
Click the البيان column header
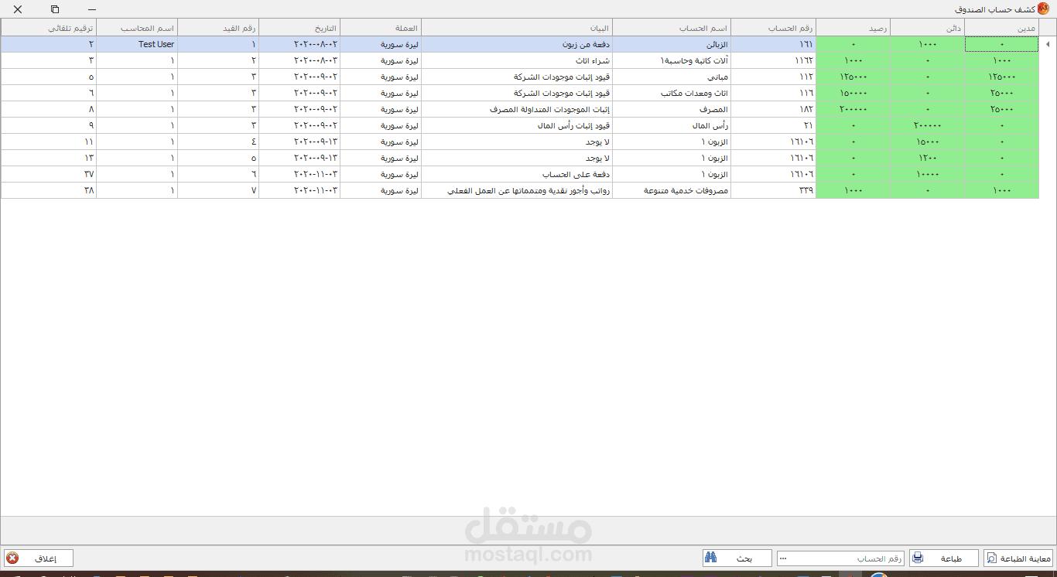(x=516, y=28)
